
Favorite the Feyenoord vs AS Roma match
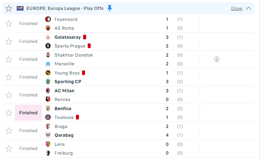pos(9,24)
